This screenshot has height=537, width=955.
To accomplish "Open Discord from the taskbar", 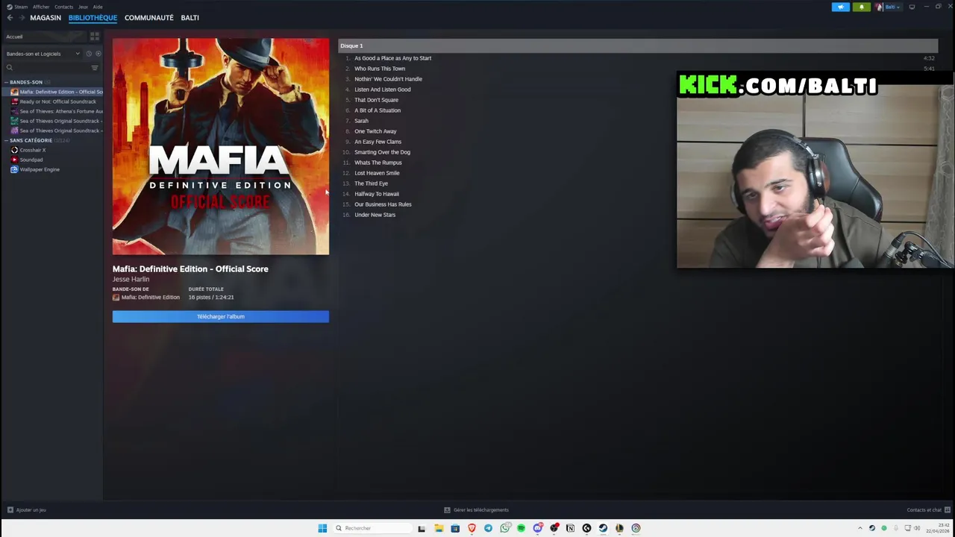I will (537, 528).
